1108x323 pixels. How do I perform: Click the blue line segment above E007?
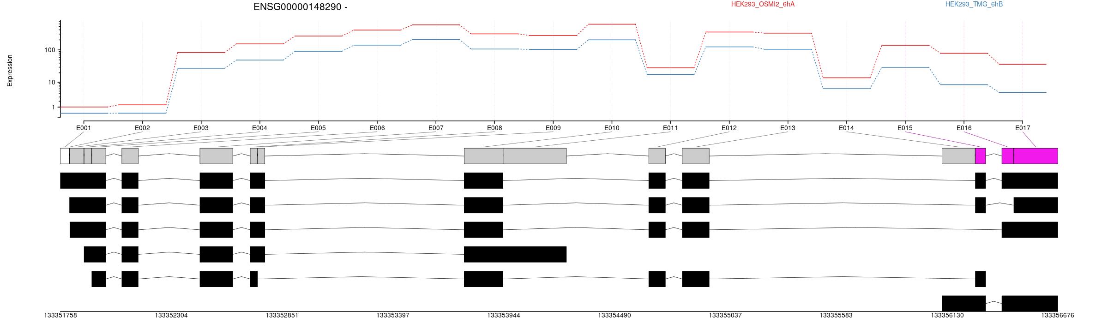(436, 40)
